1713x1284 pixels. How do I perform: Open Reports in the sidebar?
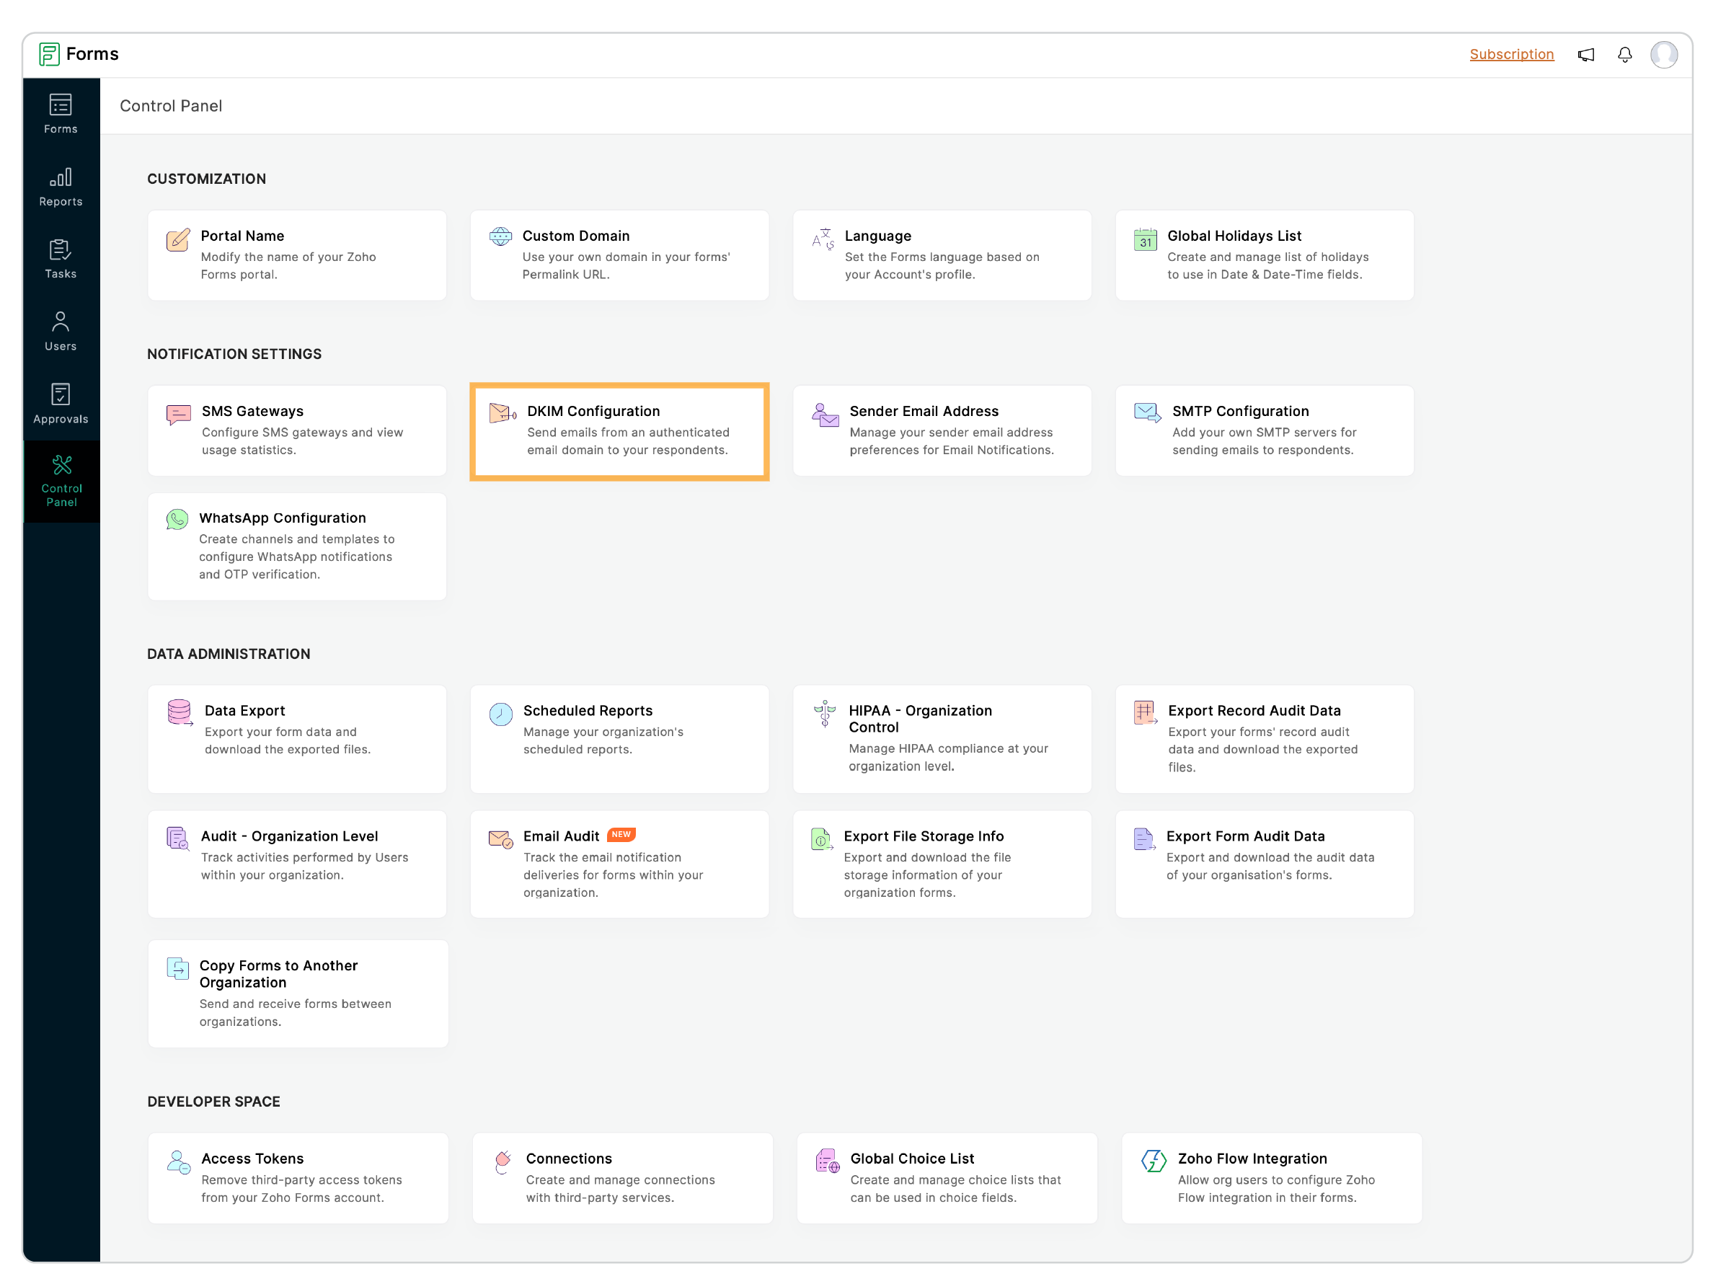61,187
